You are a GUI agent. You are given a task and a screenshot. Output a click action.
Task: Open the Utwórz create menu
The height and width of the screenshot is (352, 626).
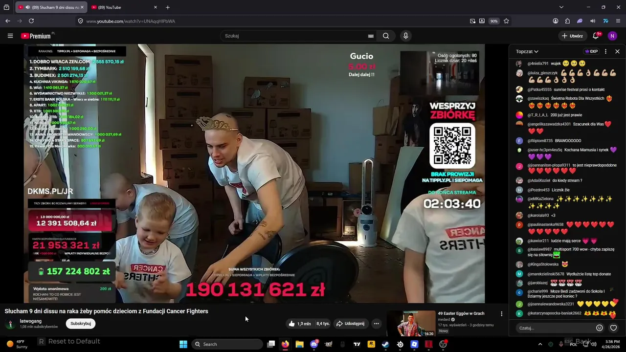tap(572, 36)
